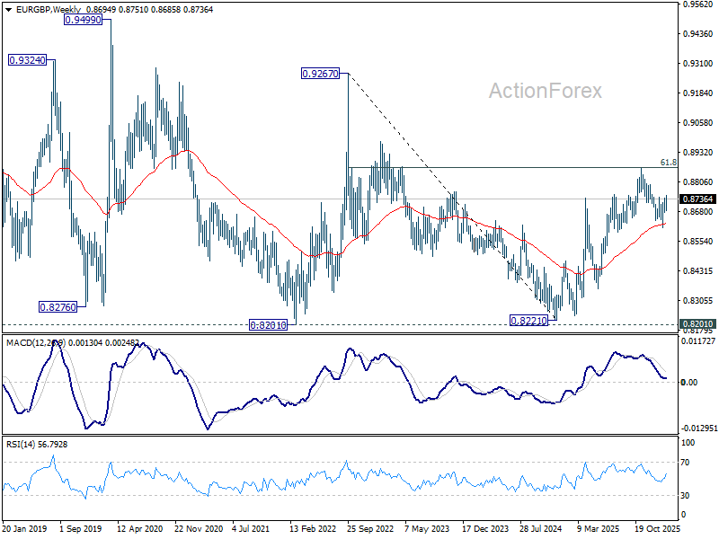Click the 0.82010 tag on price axis
719x539 pixels.
pos(697,323)
